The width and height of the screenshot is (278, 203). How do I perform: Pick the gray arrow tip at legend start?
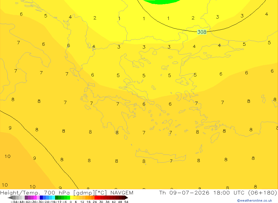pos(10,198)
